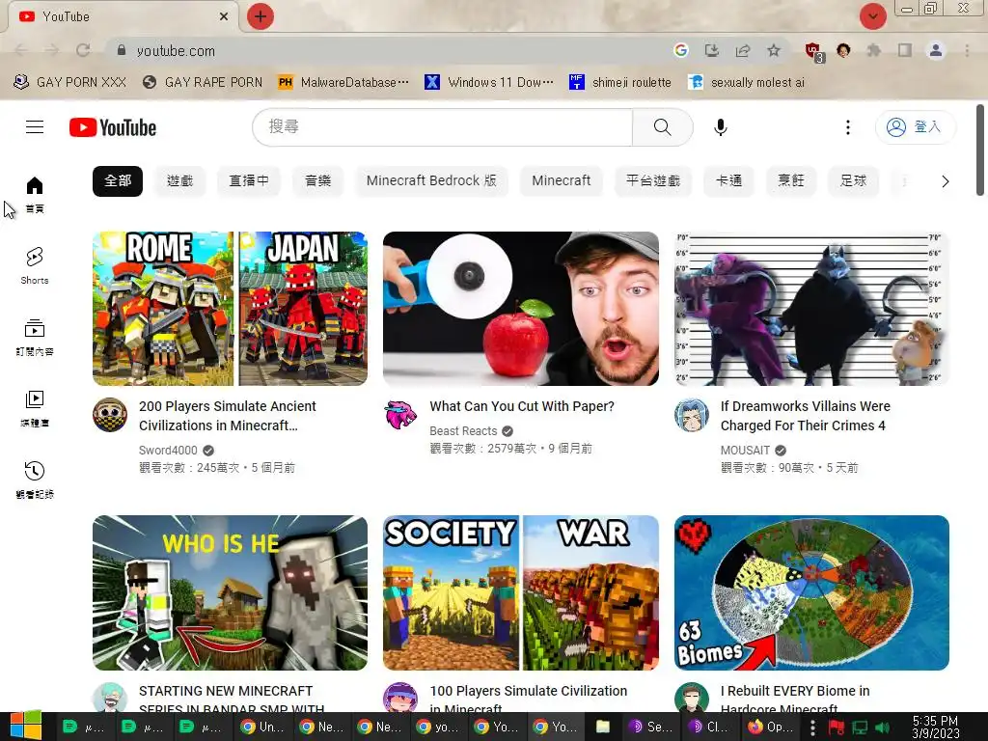
Task: Toggle the browser side panel
Action: 905,50
